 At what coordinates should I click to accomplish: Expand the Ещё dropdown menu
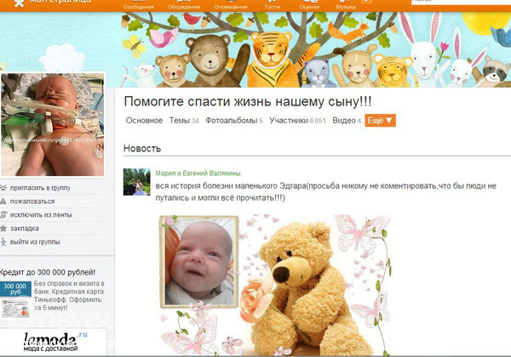click(380, 121)
